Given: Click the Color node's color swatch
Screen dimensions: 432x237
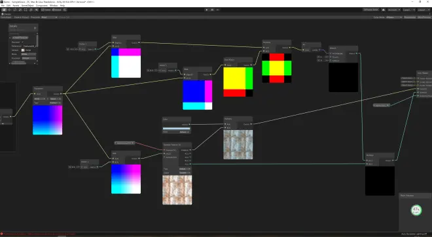Looking at the screenshot, I should tap(176, 129).
